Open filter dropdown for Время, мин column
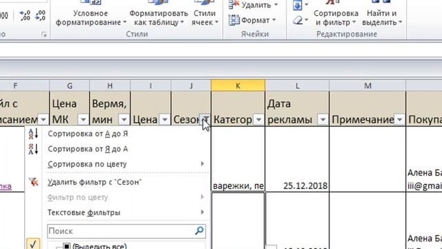The height and width of the screenshot is (249, 442). point(124,120)
